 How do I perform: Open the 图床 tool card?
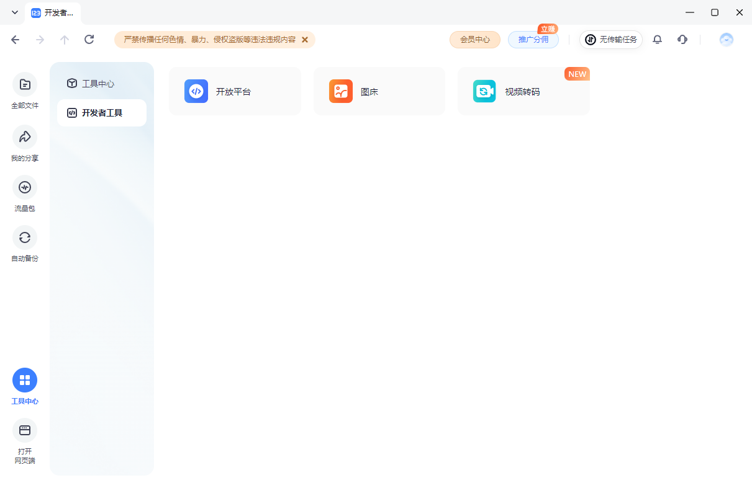pyautogui.click(x=379, y=91)
